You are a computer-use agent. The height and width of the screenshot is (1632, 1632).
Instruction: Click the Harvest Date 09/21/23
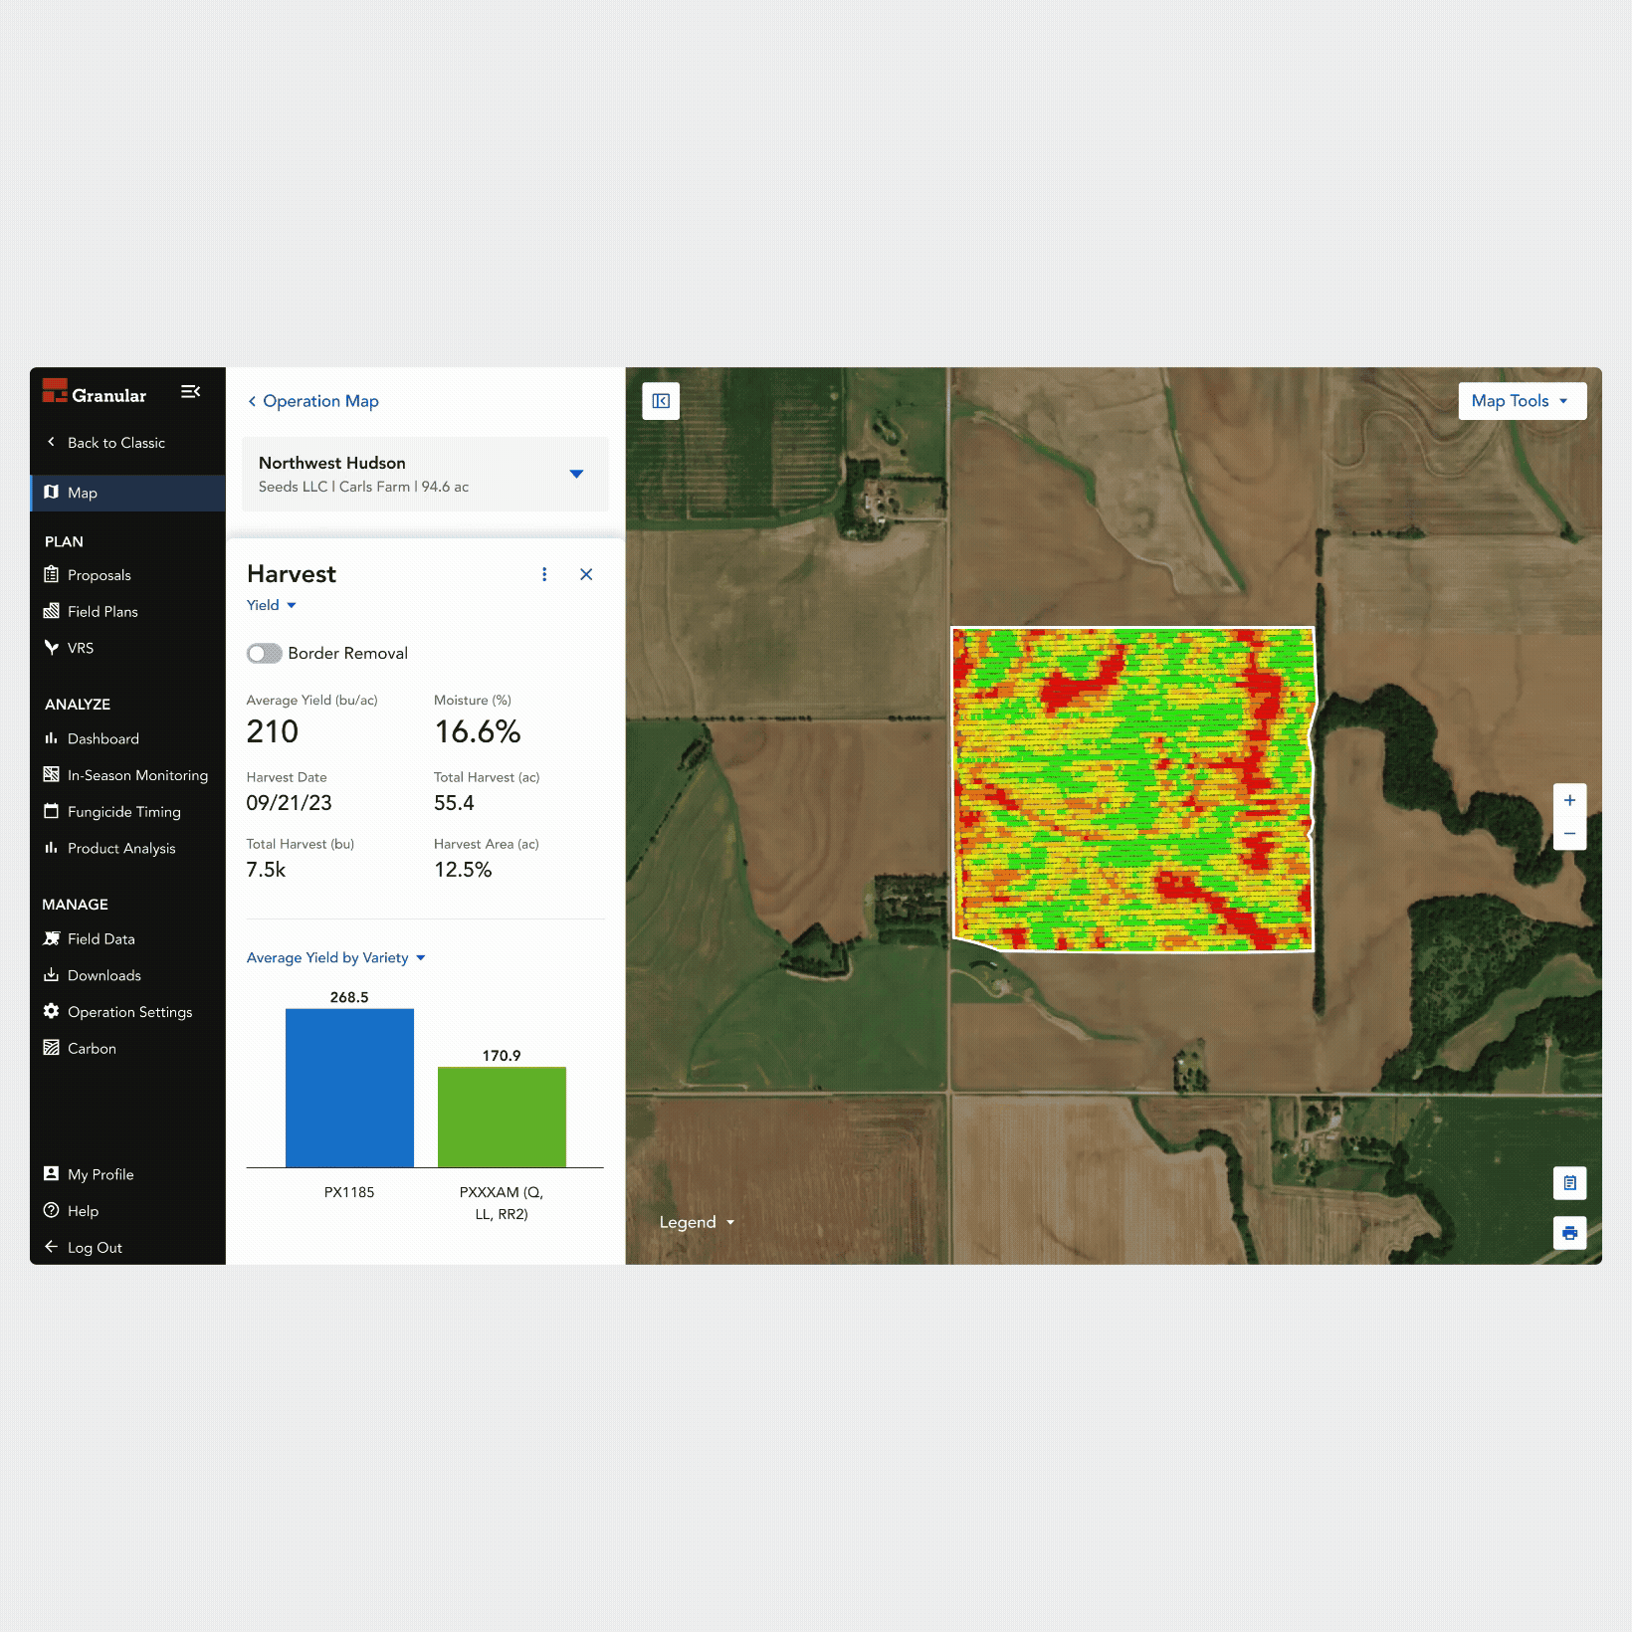pos(290,803)
